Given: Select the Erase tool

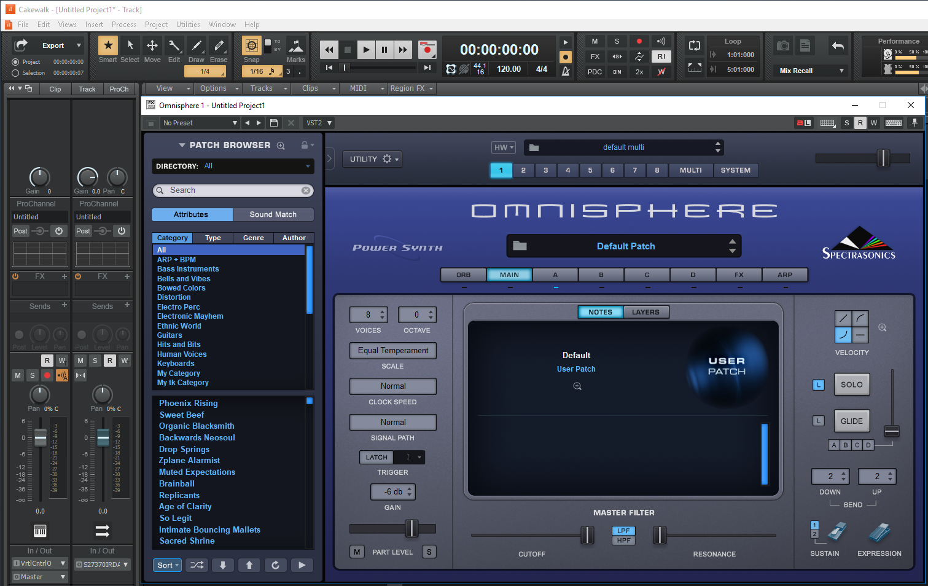Looking at the screenshot, I should (x=219, y=45).
